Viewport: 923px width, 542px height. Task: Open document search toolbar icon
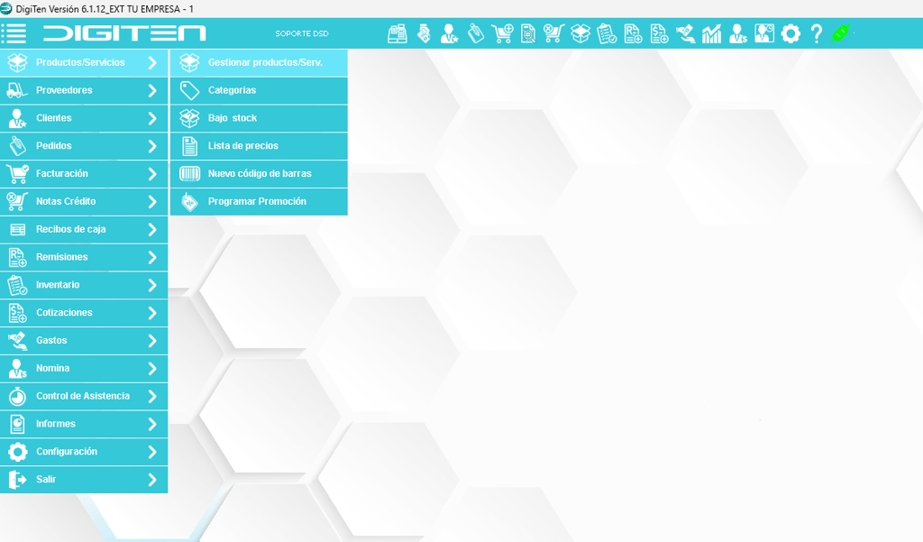(x=528, y=33)
